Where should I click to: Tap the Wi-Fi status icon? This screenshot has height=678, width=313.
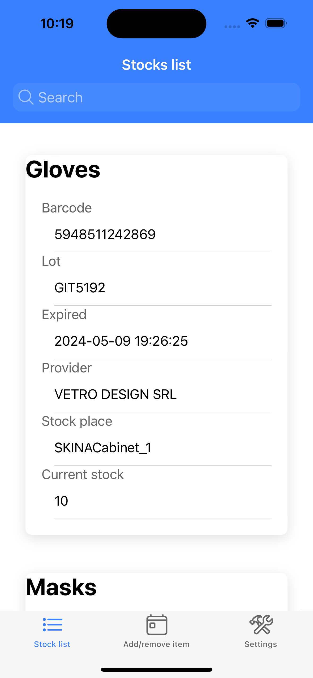pyautogui.click(x=252, y=23)
